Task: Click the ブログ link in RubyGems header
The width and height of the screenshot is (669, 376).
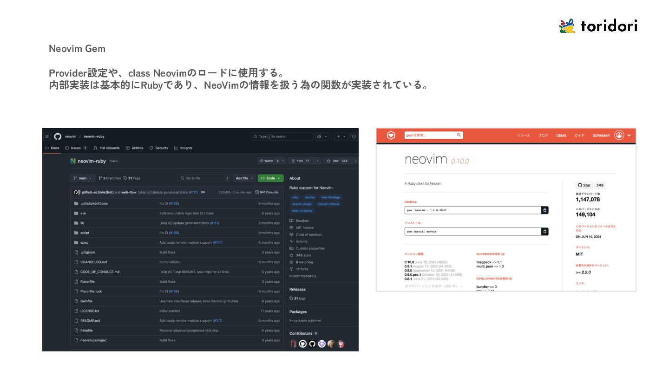Action: (543, 136)
